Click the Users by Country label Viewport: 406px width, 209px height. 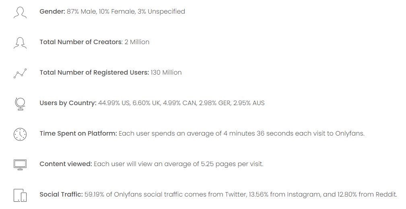pos(68,103)
